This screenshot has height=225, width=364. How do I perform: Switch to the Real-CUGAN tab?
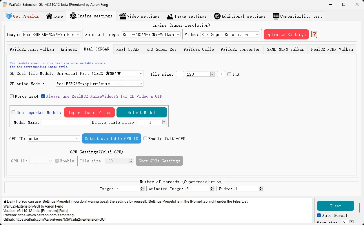pyautogui.click(x=128, y=49)
